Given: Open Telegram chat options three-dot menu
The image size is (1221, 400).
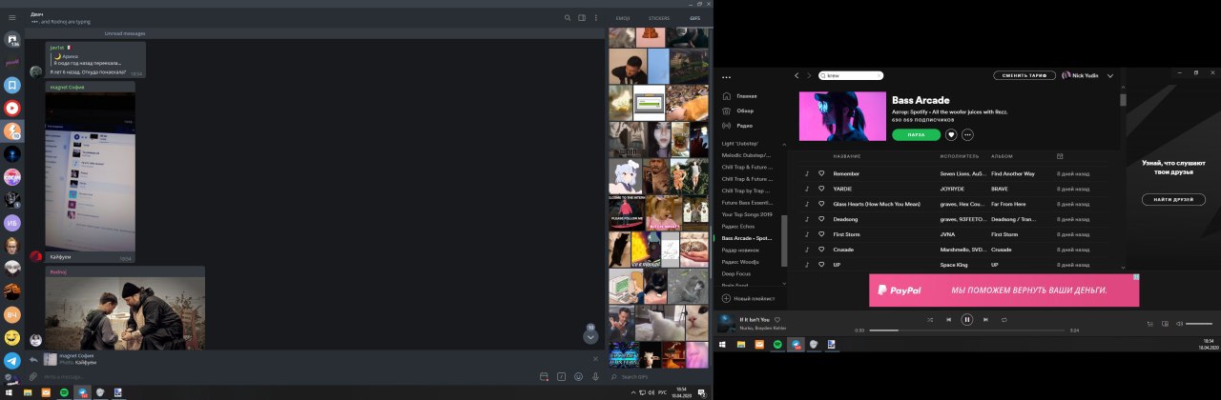Looking at the screenshot, I should pos(595,17).
